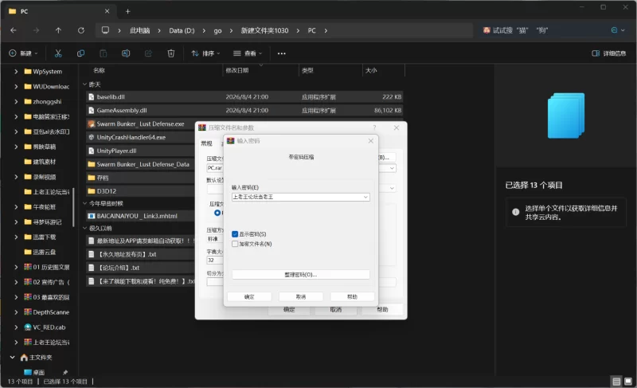Screen dimensions: 637x388
Task: Open the 查看 view dropdown
Action: (x=248, y=53)
